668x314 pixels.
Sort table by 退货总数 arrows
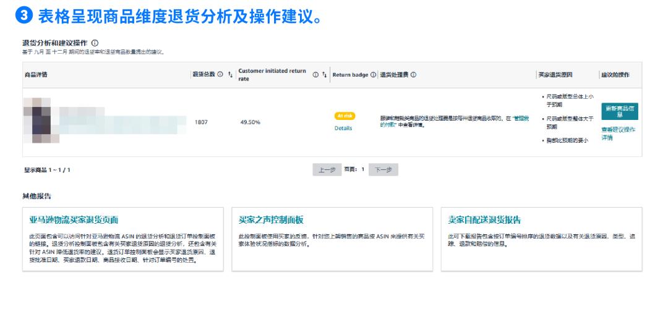230,75
